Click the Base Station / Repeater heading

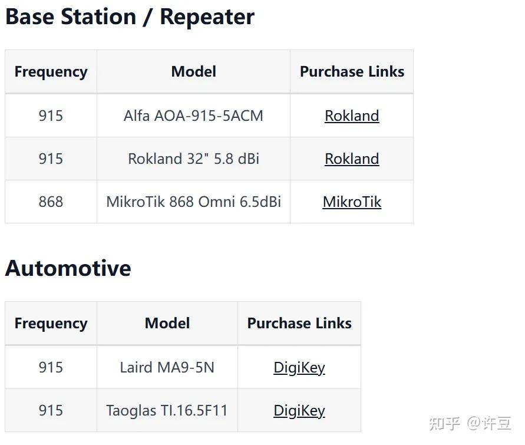click(x=130, y=17)
